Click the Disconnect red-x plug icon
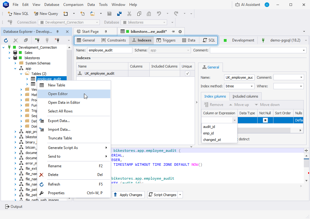 (x=57, y=40)
